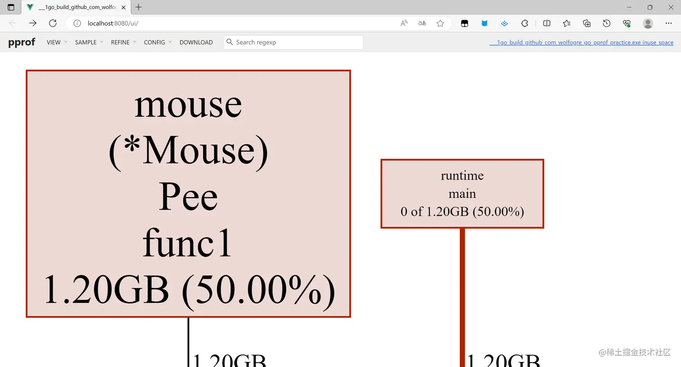Go forward with the arrow button

(x=32, y=23)
